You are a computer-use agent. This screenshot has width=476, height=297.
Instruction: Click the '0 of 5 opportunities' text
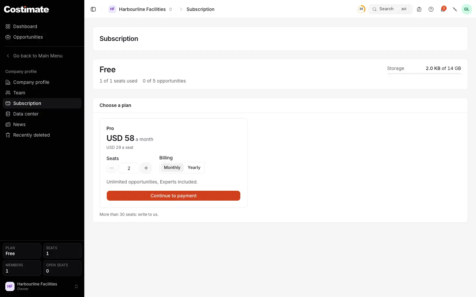(x=164, y=81)
